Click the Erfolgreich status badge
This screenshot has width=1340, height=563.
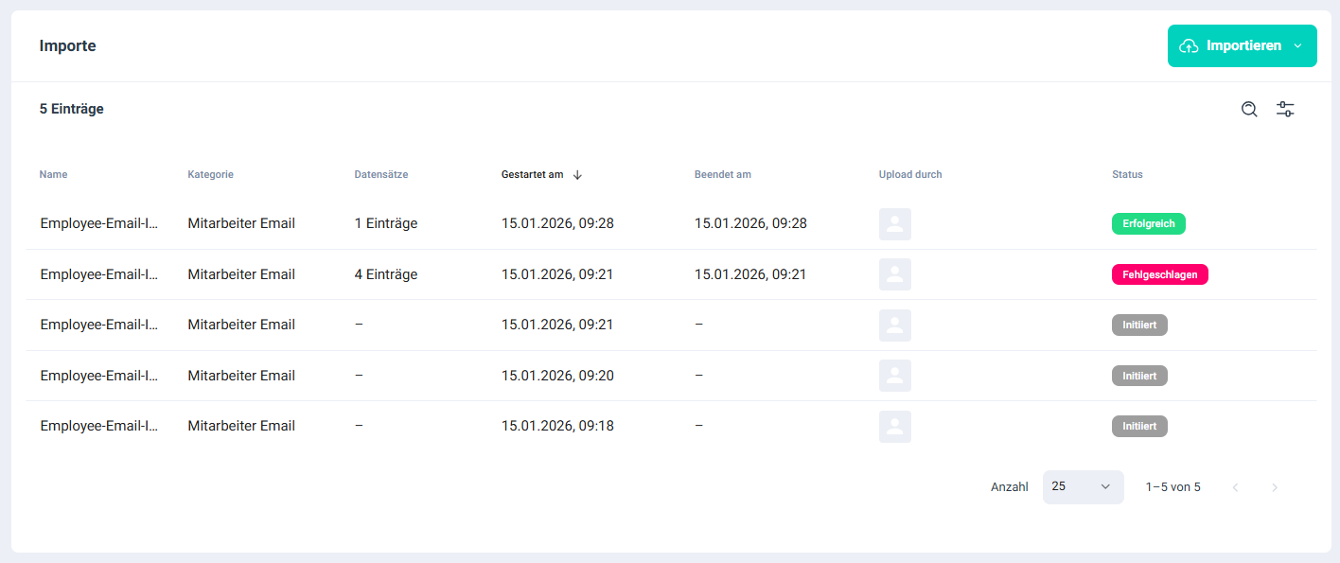1148,224
